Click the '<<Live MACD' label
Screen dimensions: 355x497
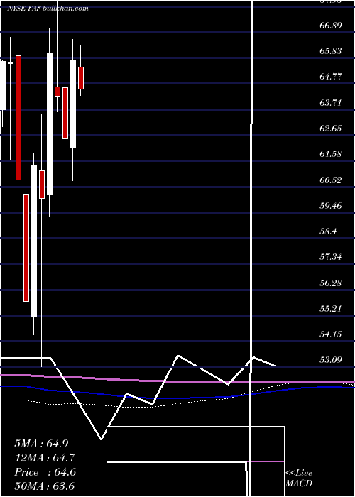pyautogui.click(x=299, y=479)
